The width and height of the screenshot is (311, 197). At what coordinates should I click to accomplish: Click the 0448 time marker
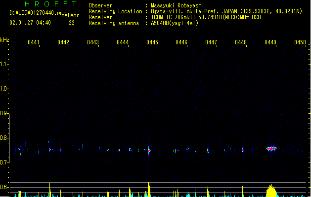point(241,42)
